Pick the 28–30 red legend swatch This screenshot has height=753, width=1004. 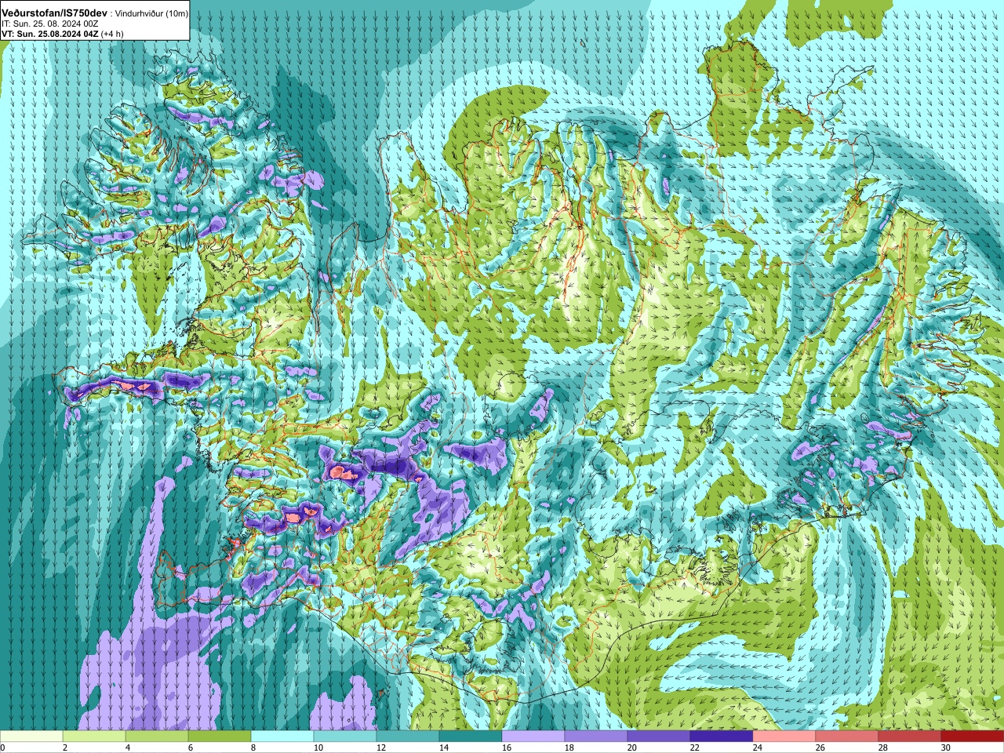(910, 737)
